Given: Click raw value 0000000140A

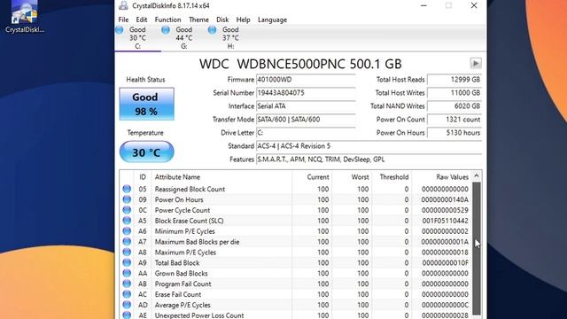Looking at the screenshot, I should (445, 199).
